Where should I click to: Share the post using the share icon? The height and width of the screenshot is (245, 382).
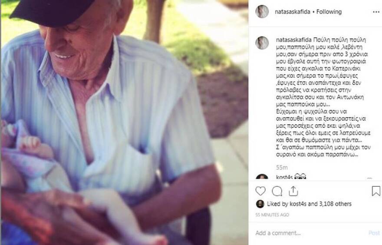[293, 191]
